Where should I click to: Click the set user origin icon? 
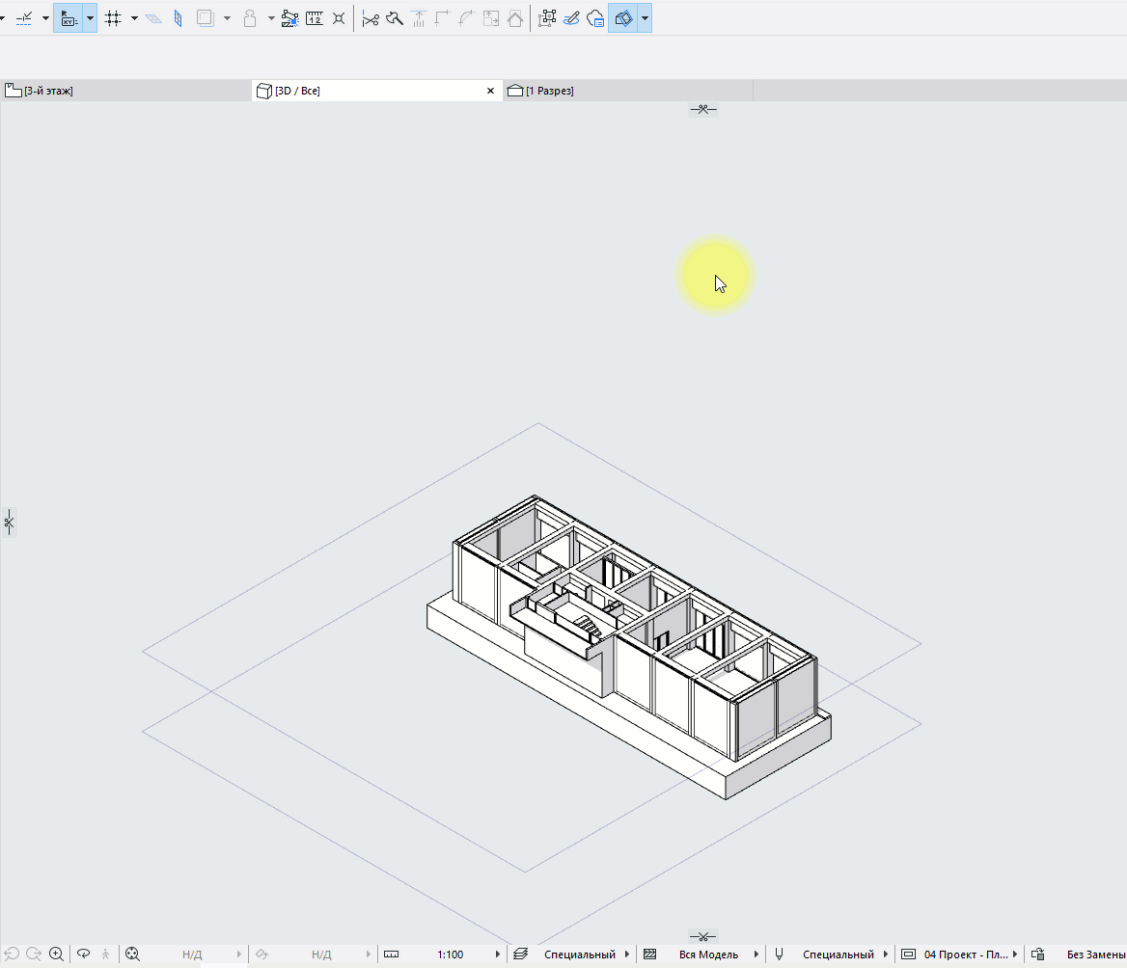339,18
